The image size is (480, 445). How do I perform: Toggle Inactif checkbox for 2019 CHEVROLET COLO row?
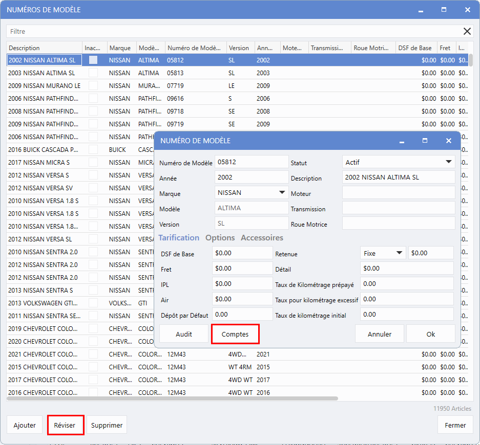[x=93, y=328]
